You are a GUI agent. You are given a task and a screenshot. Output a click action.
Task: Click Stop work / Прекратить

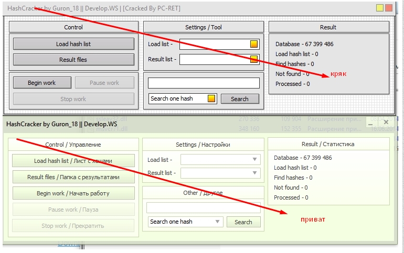click(73, 225)
